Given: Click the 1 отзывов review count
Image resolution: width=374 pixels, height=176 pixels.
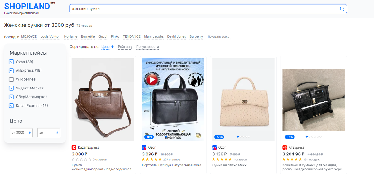Looking at the screenshot, I should 240,159.
